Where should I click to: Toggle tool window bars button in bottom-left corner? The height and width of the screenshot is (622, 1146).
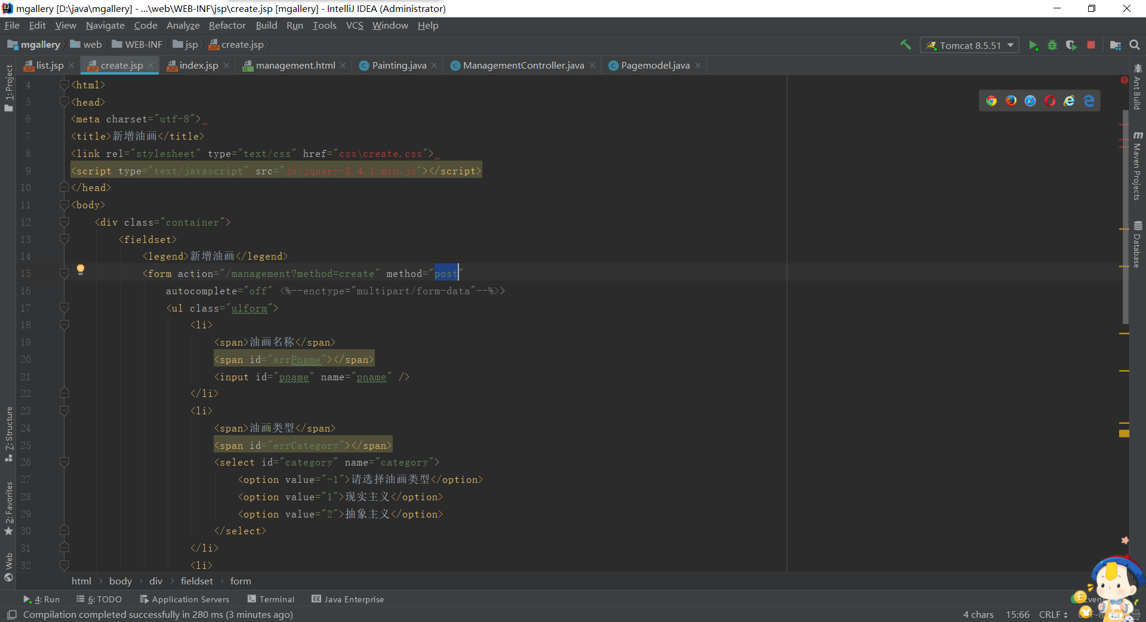click(11, 614)
